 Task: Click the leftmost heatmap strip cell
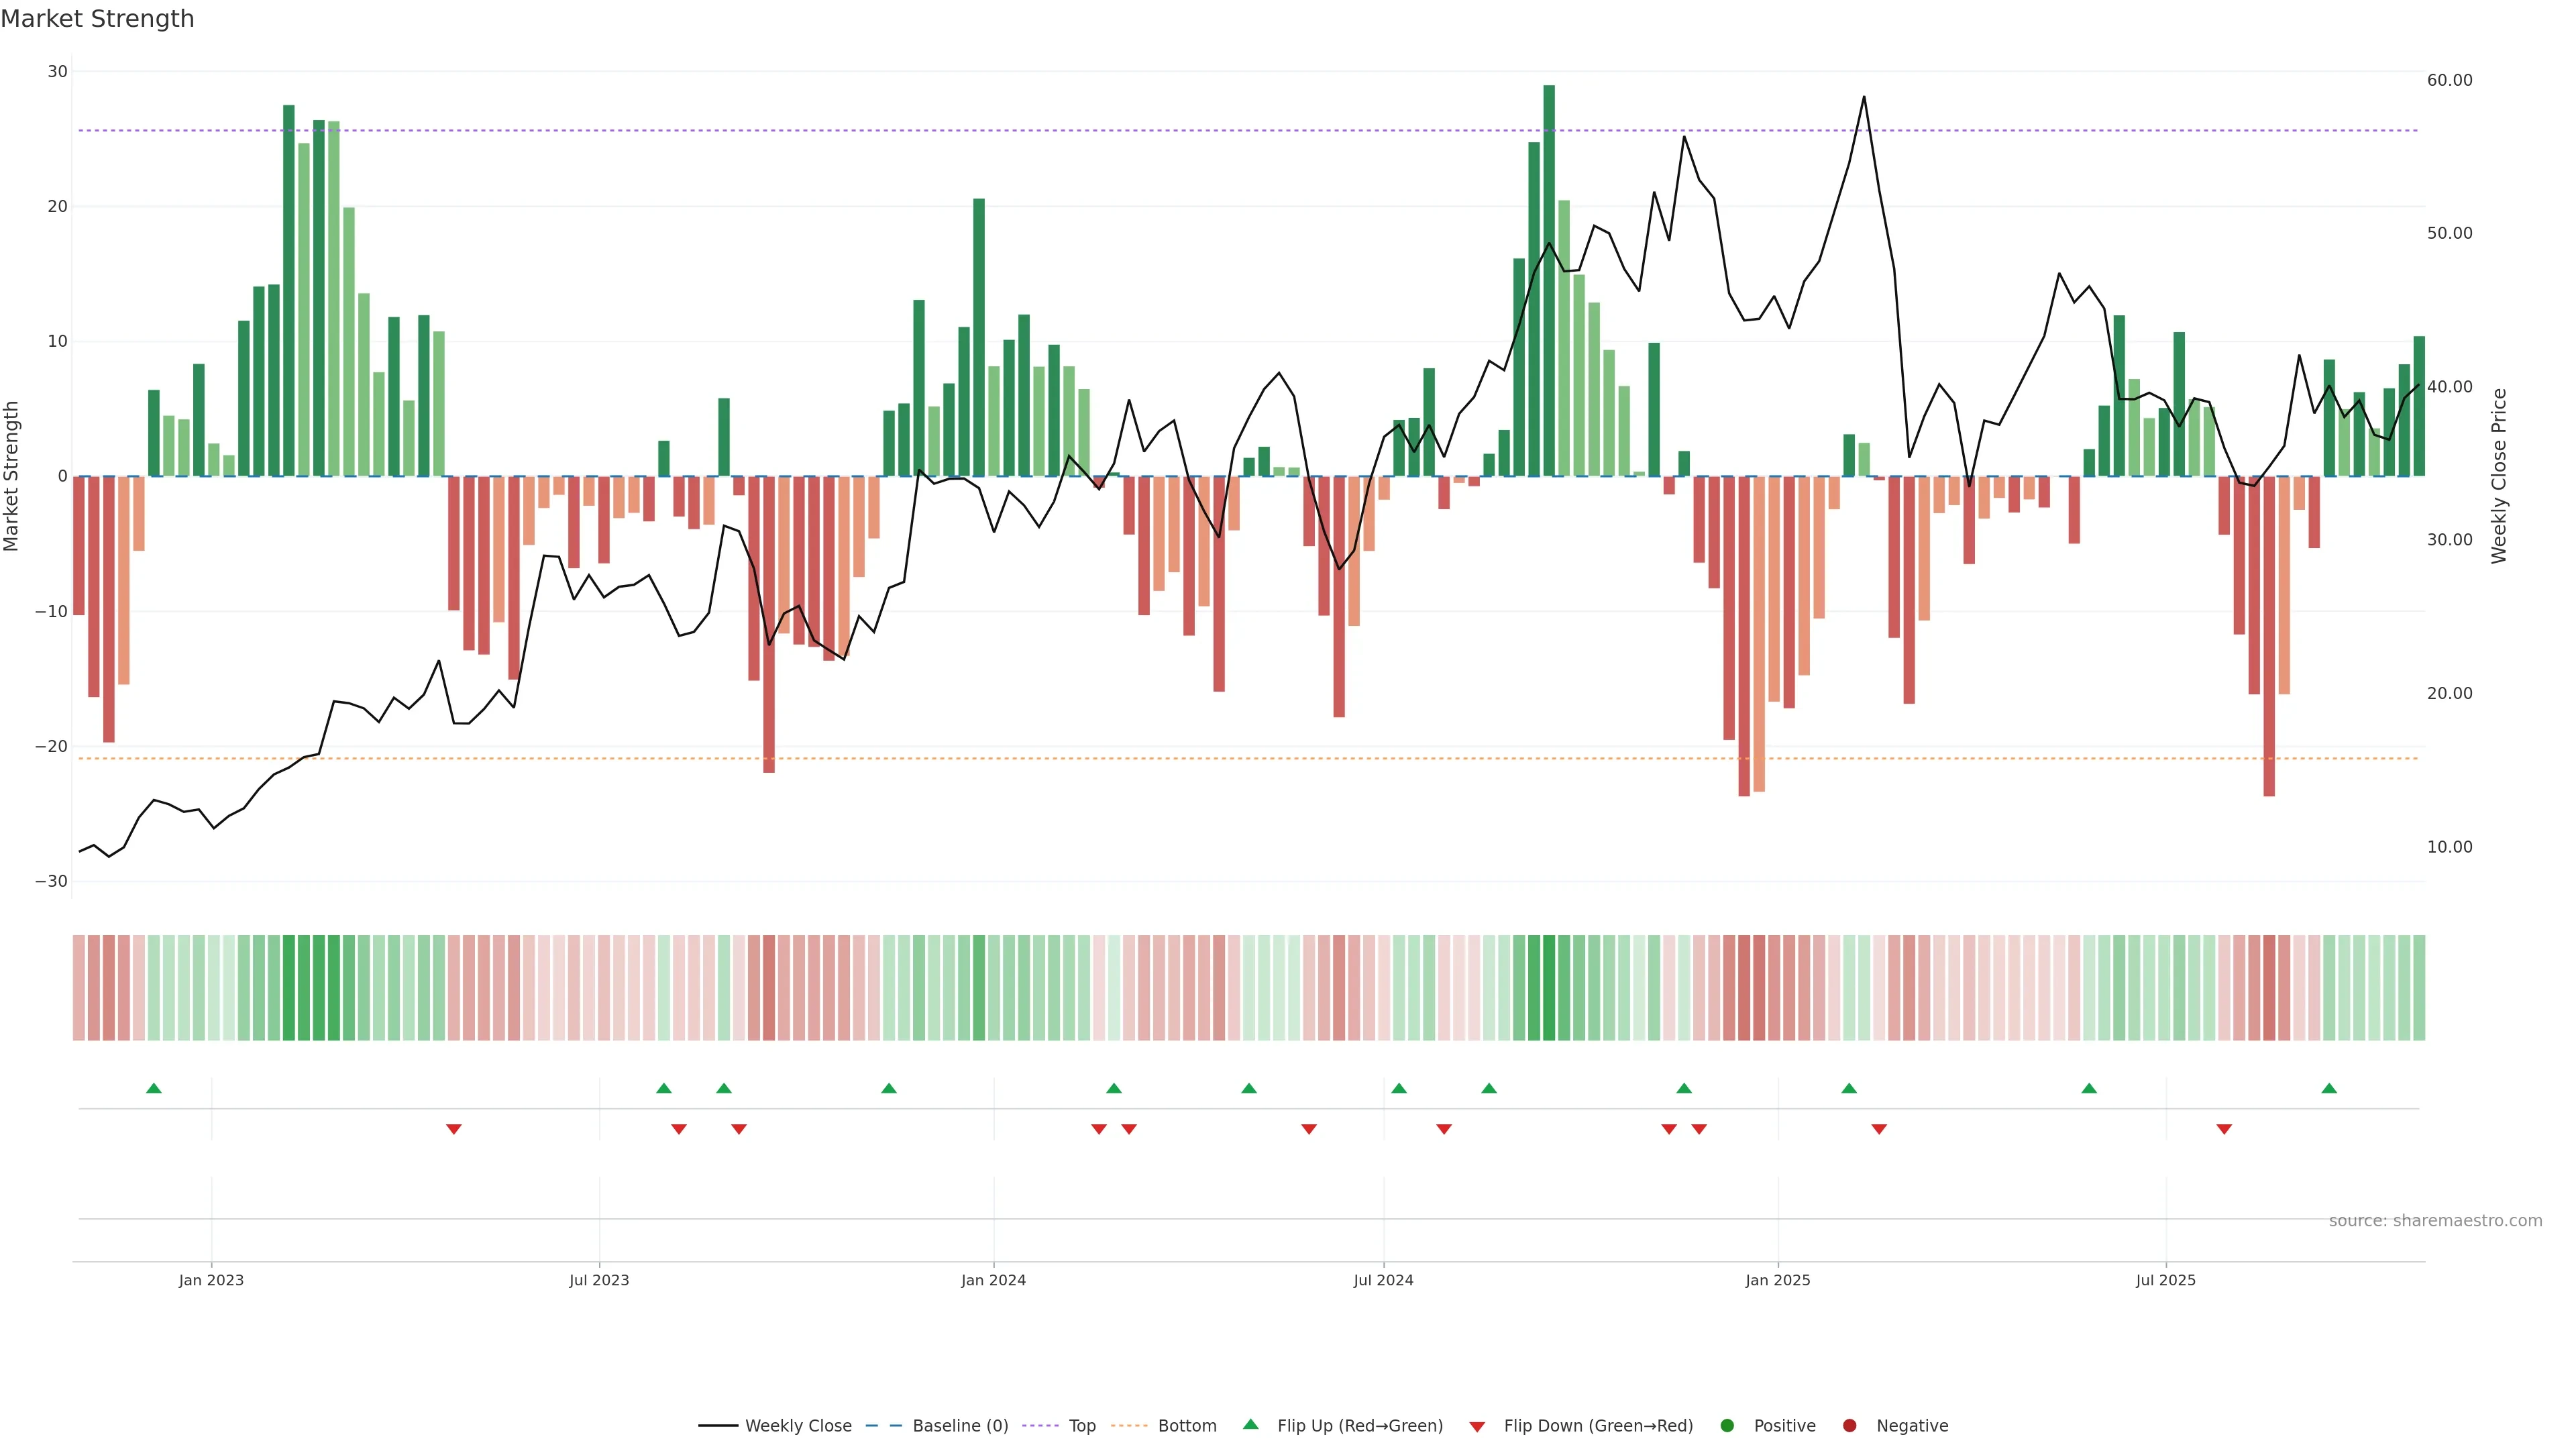79,987
